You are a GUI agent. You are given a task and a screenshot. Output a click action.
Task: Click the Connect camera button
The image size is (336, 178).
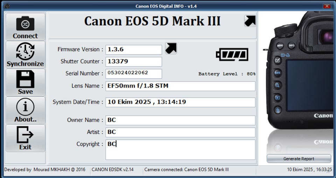click(25, 27)
